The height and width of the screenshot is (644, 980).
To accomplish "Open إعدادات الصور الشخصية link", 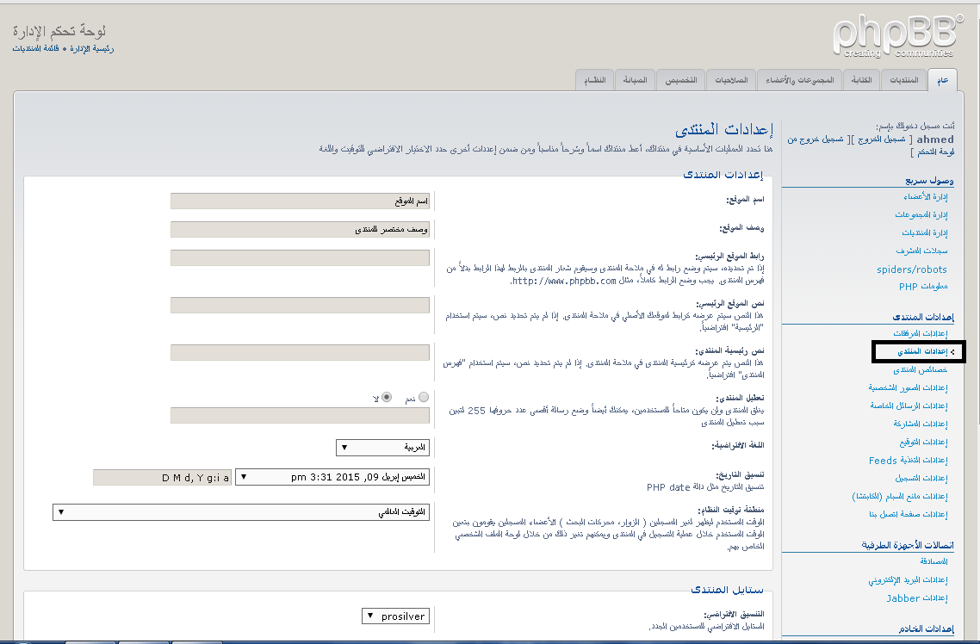I will [908, 388].
